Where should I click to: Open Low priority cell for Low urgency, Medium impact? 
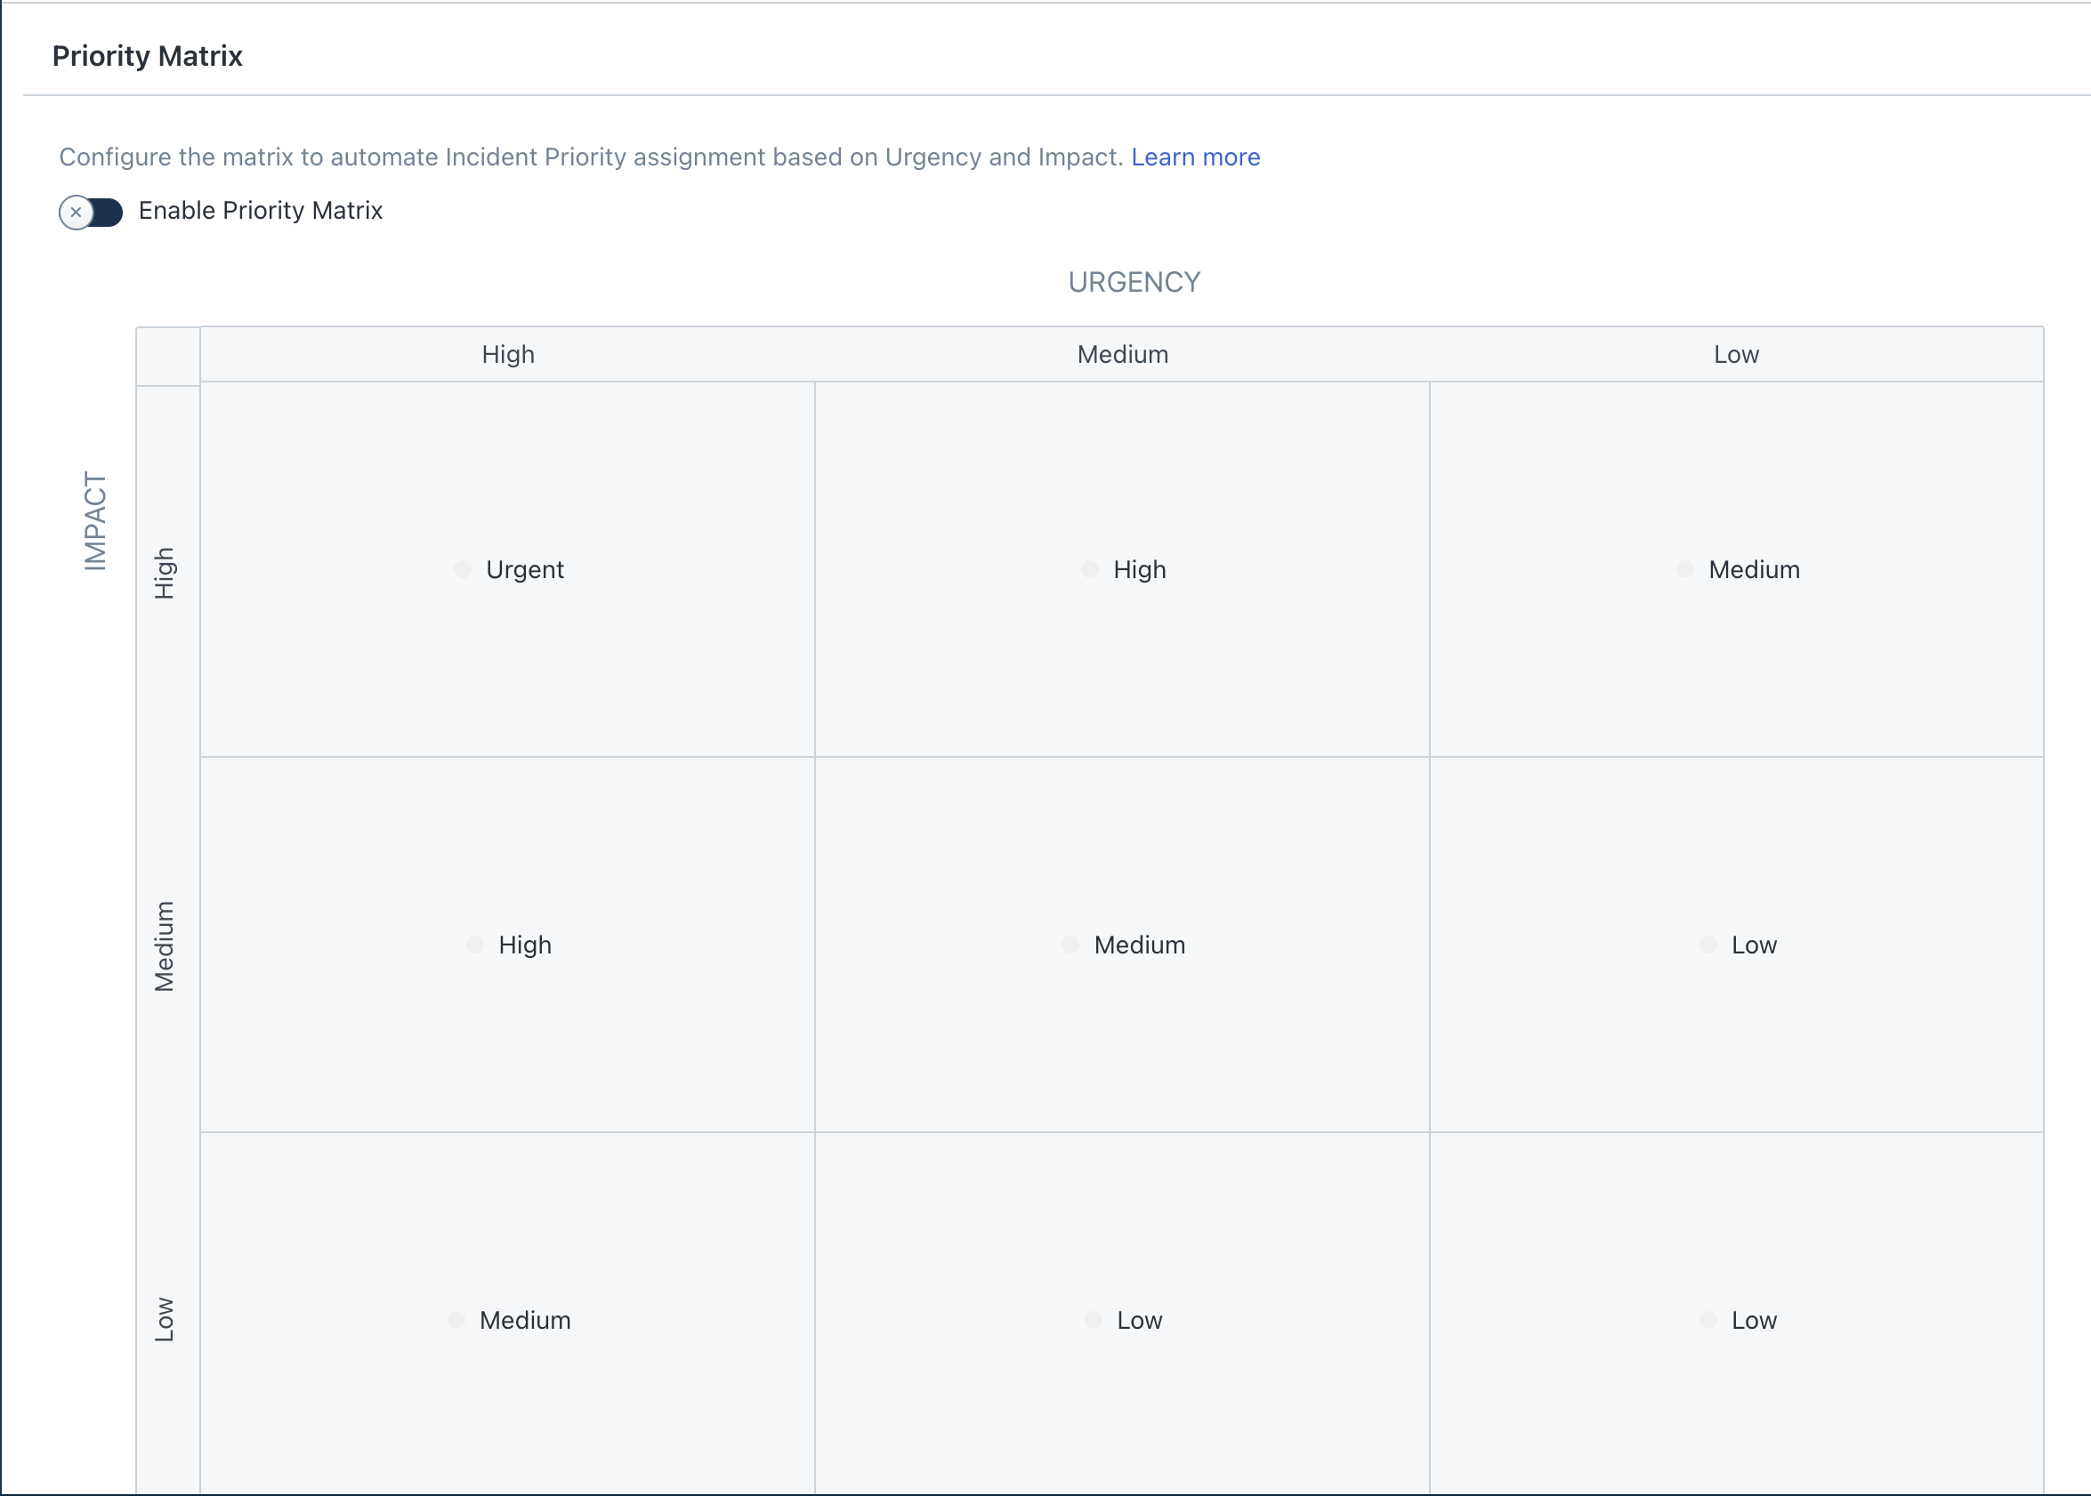tap(1753, 945)
